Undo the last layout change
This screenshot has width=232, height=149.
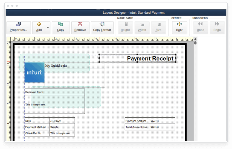click(201, 28)
